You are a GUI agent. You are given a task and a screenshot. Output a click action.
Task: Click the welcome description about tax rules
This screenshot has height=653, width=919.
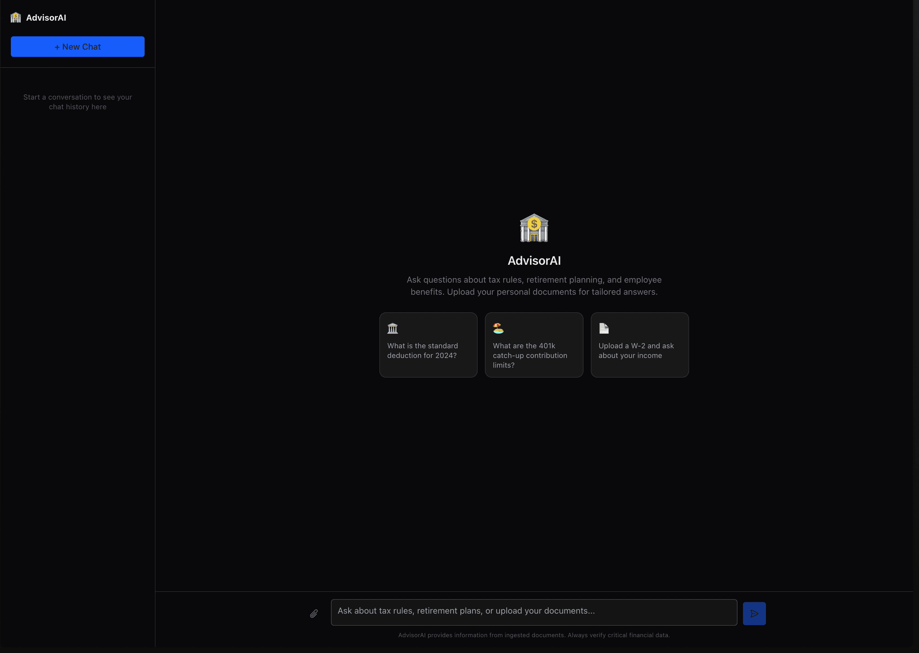(534, 285)
